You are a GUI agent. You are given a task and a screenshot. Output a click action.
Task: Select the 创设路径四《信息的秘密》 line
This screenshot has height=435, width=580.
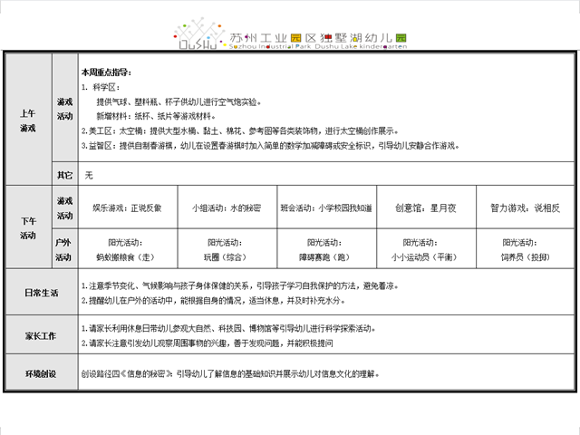click(x=230, y=374)
